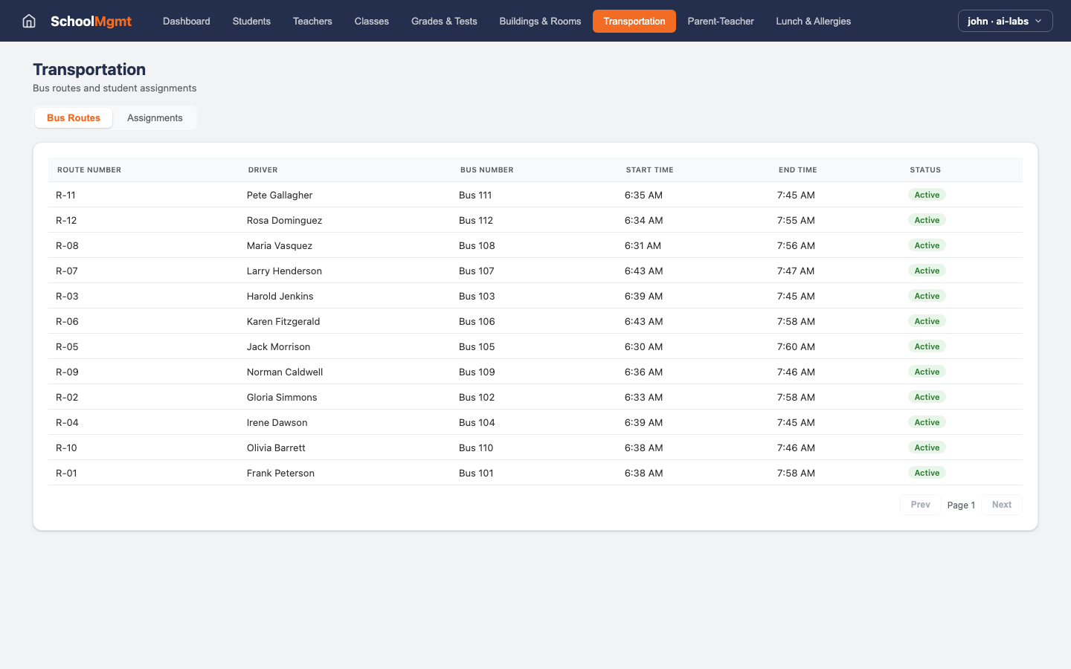Switch to the Assignments tab
This screenshot has height=669, width=1071.
click(x=154, y=117)
